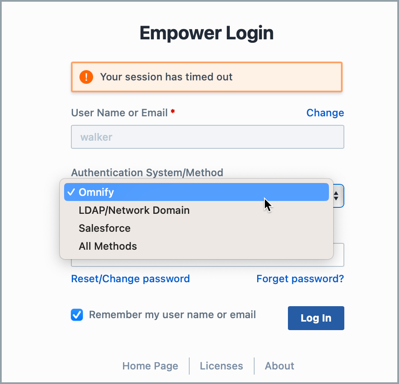The width and height of the screenshot is (399, 384).
Task: Click the About link
Action: tap(279, 366)
